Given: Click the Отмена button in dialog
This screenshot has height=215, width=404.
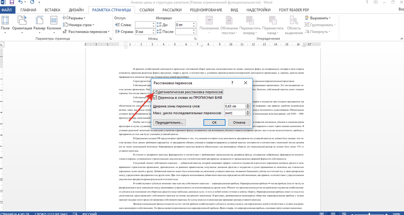Looking at the screenshot, I should click(239, 122).
